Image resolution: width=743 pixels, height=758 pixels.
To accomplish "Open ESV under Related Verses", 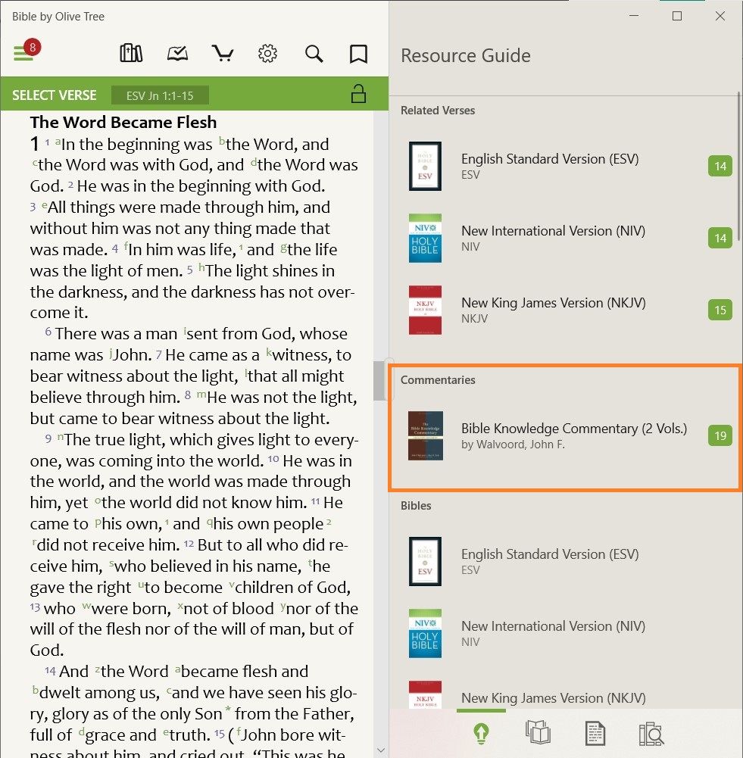I will point(565,166).
